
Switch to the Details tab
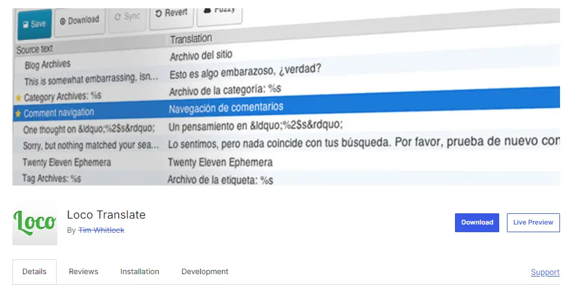34,272
